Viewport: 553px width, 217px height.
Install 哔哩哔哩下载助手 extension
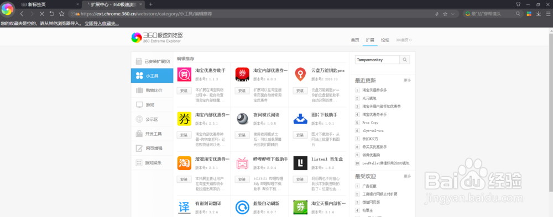pyautogui.click(x=242, y=179)
